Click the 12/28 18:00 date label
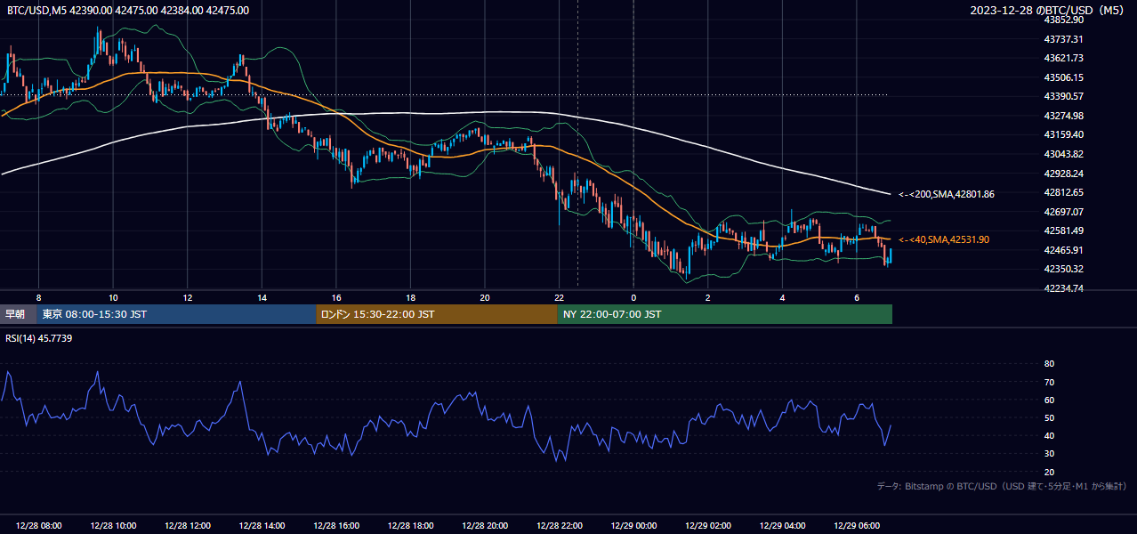 410,526
